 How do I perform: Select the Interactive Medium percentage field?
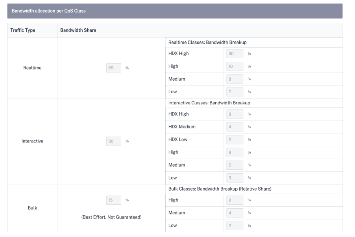pyautogui.click(x=235, y=165)
